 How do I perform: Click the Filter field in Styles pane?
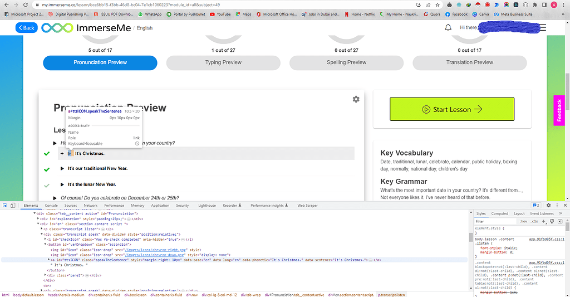pyautogui.click(x=495, y=221)
